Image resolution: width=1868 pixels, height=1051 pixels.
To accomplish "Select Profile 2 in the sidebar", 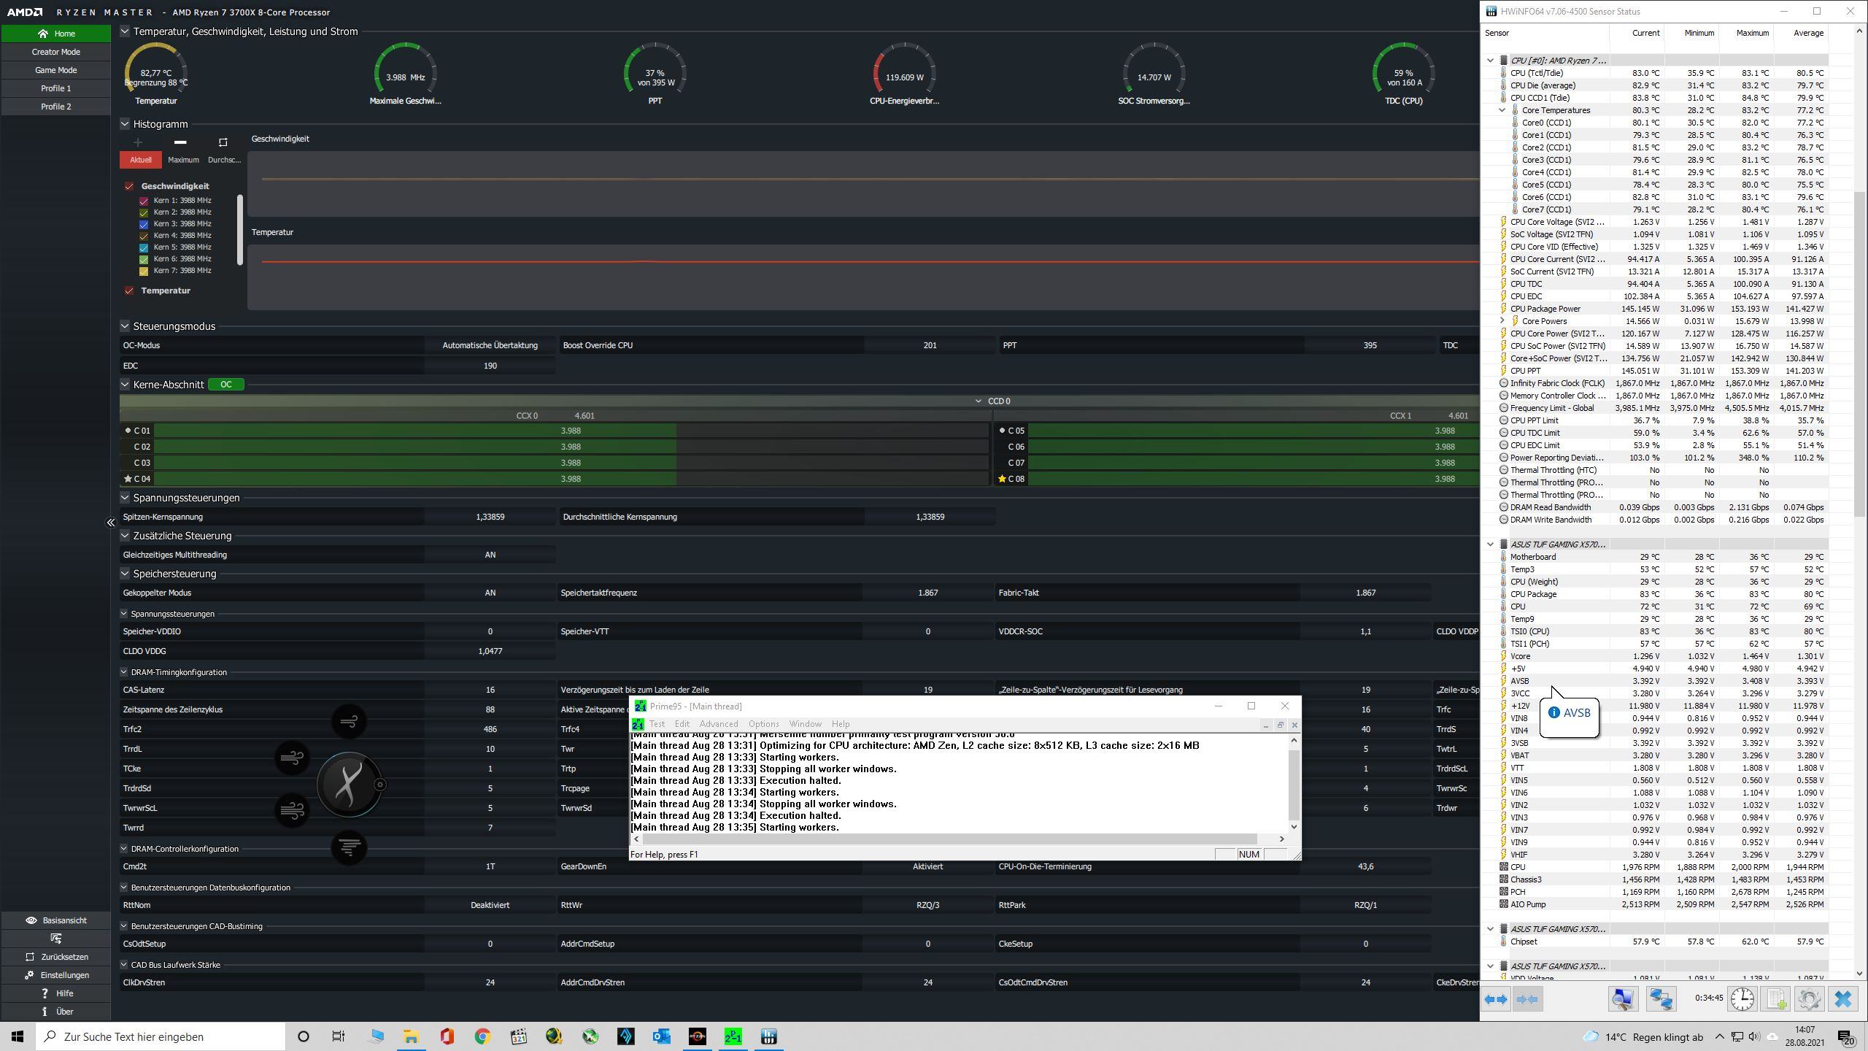I will pyautogui.click(x=55, y=107).
